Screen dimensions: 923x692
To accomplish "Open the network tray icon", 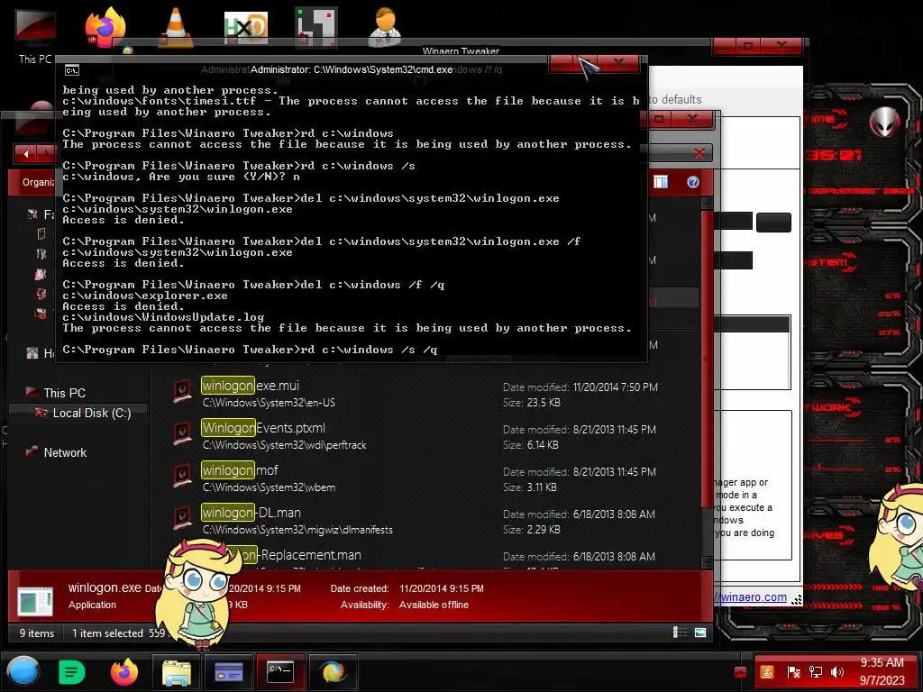I will tap(815, 672).
